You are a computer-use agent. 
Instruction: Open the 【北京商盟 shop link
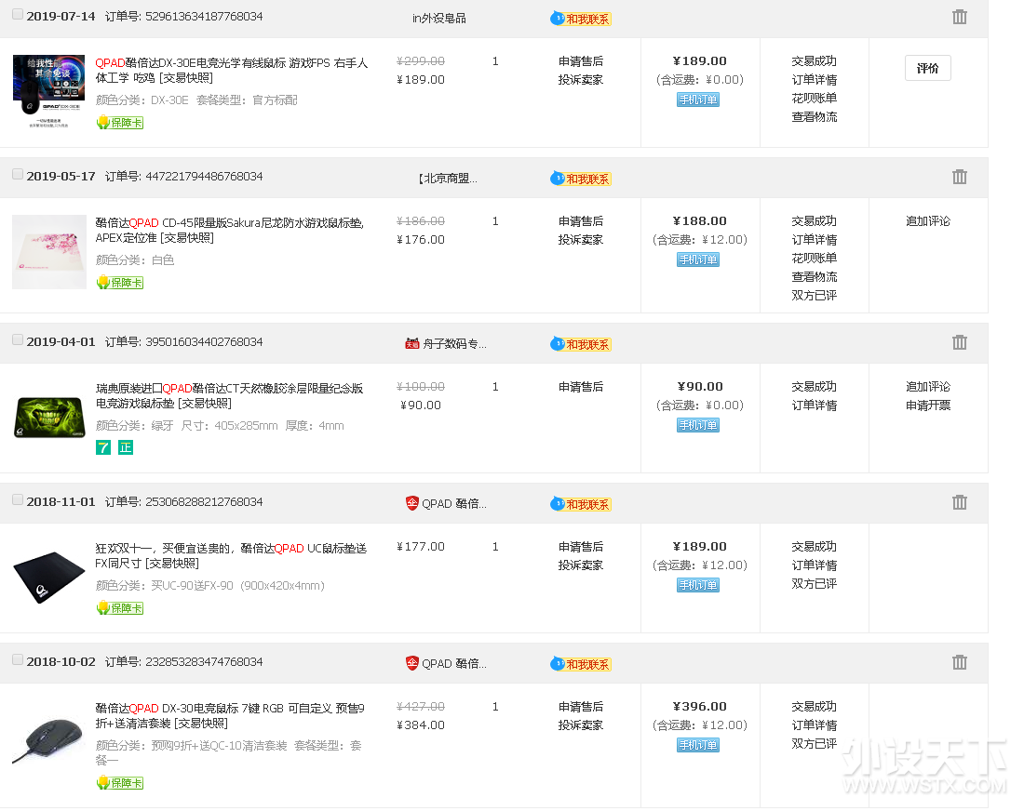pyautogui.click(x=448, y=179)
